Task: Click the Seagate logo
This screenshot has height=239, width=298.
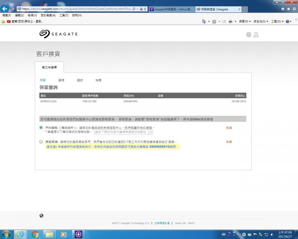Action: coord(58,34)
